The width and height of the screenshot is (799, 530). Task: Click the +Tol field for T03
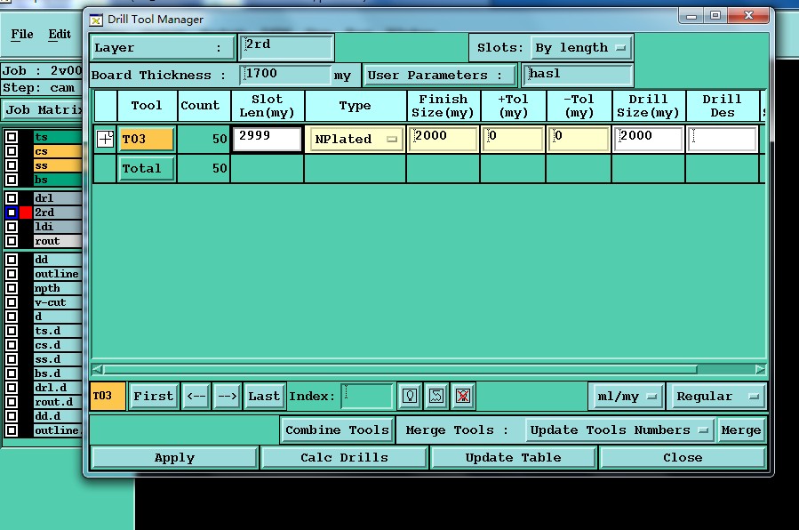pos(513,139)
